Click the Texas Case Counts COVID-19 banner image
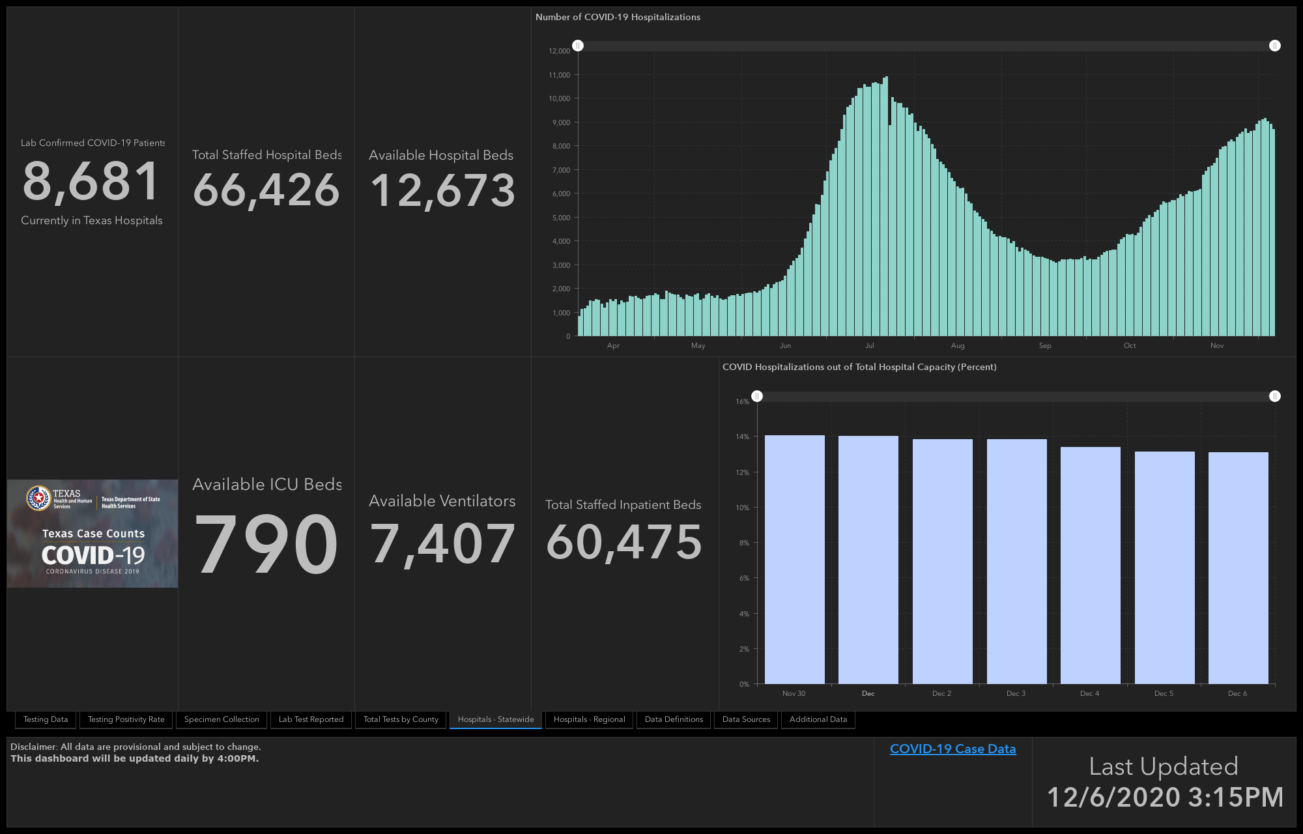Image resolution: width=1303 pixels, height=834 pixels. pyautogui.click(x=93, y=534)
